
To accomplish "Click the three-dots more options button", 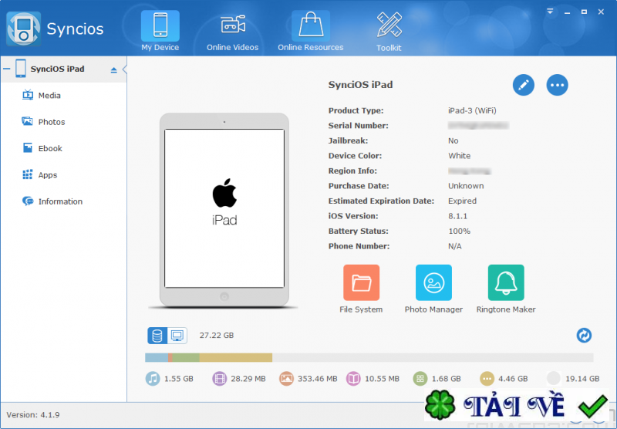I will click(557, 85).
